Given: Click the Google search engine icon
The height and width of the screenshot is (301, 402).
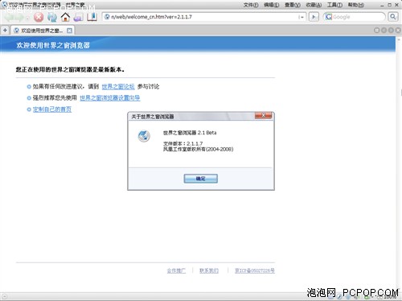Looking at the screenshot, I should click(x=329, y=17).
